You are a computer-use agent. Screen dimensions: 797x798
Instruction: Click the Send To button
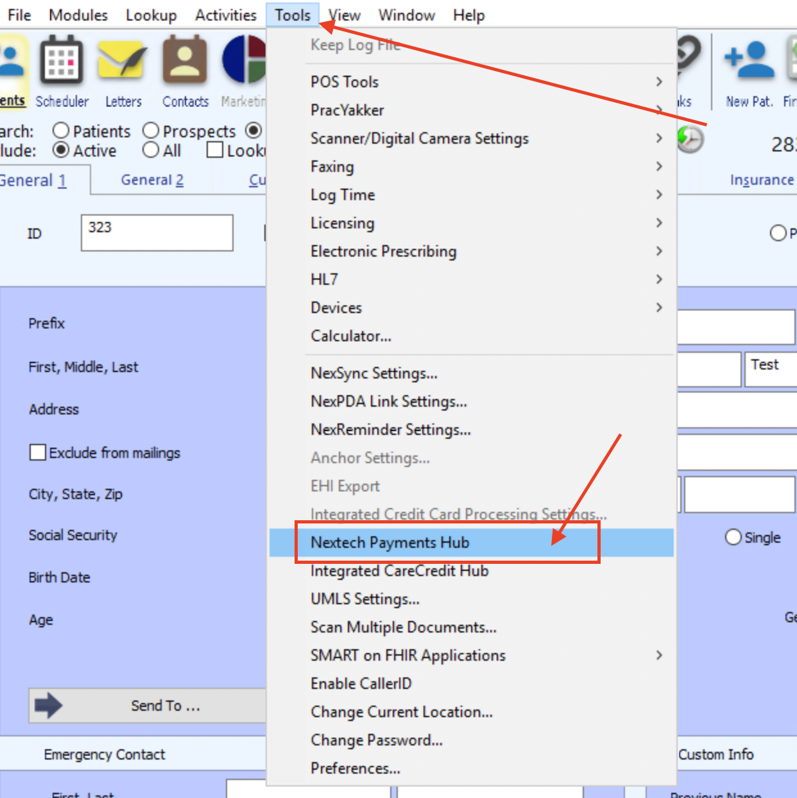pos(148,706)
